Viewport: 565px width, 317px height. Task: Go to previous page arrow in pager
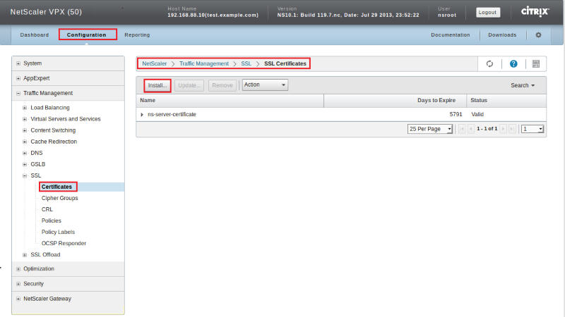tap(470, 129)
